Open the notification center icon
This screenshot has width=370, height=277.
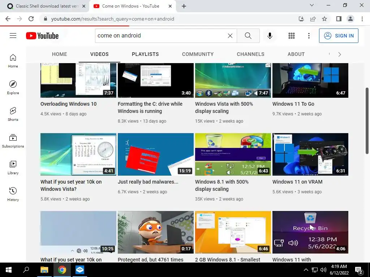[359, 270]
